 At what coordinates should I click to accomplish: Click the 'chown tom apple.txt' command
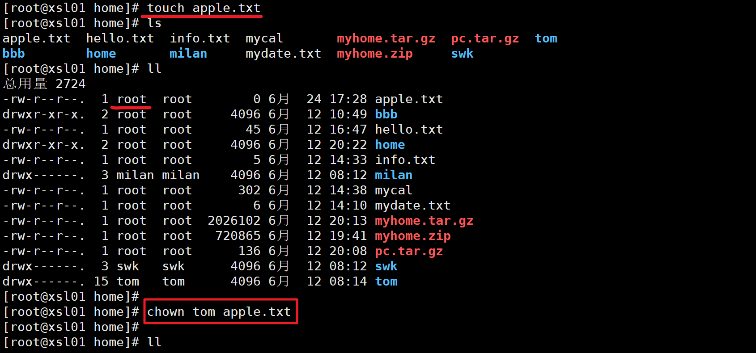(219, 312)
